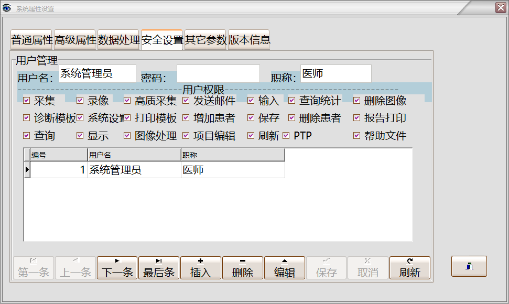Viewport: 509px width, 304px height.
Task: Click the 刷新 (refresh) navigator button
Action: point(410,268)
